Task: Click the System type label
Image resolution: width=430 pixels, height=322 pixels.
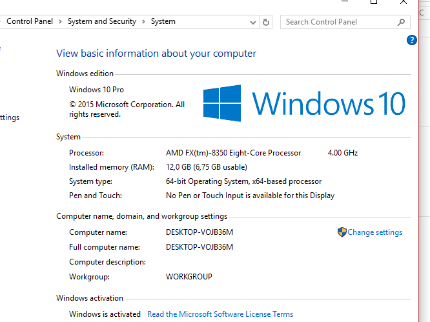Action: click(90, 181)
